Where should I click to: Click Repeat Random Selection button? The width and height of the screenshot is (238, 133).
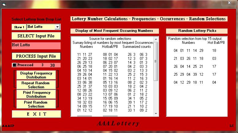(36, 85)
